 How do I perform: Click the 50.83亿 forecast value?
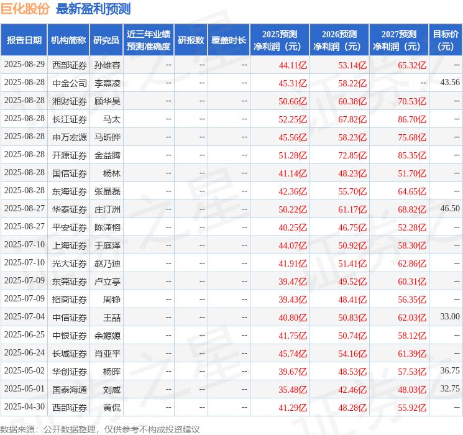point(352,318)
